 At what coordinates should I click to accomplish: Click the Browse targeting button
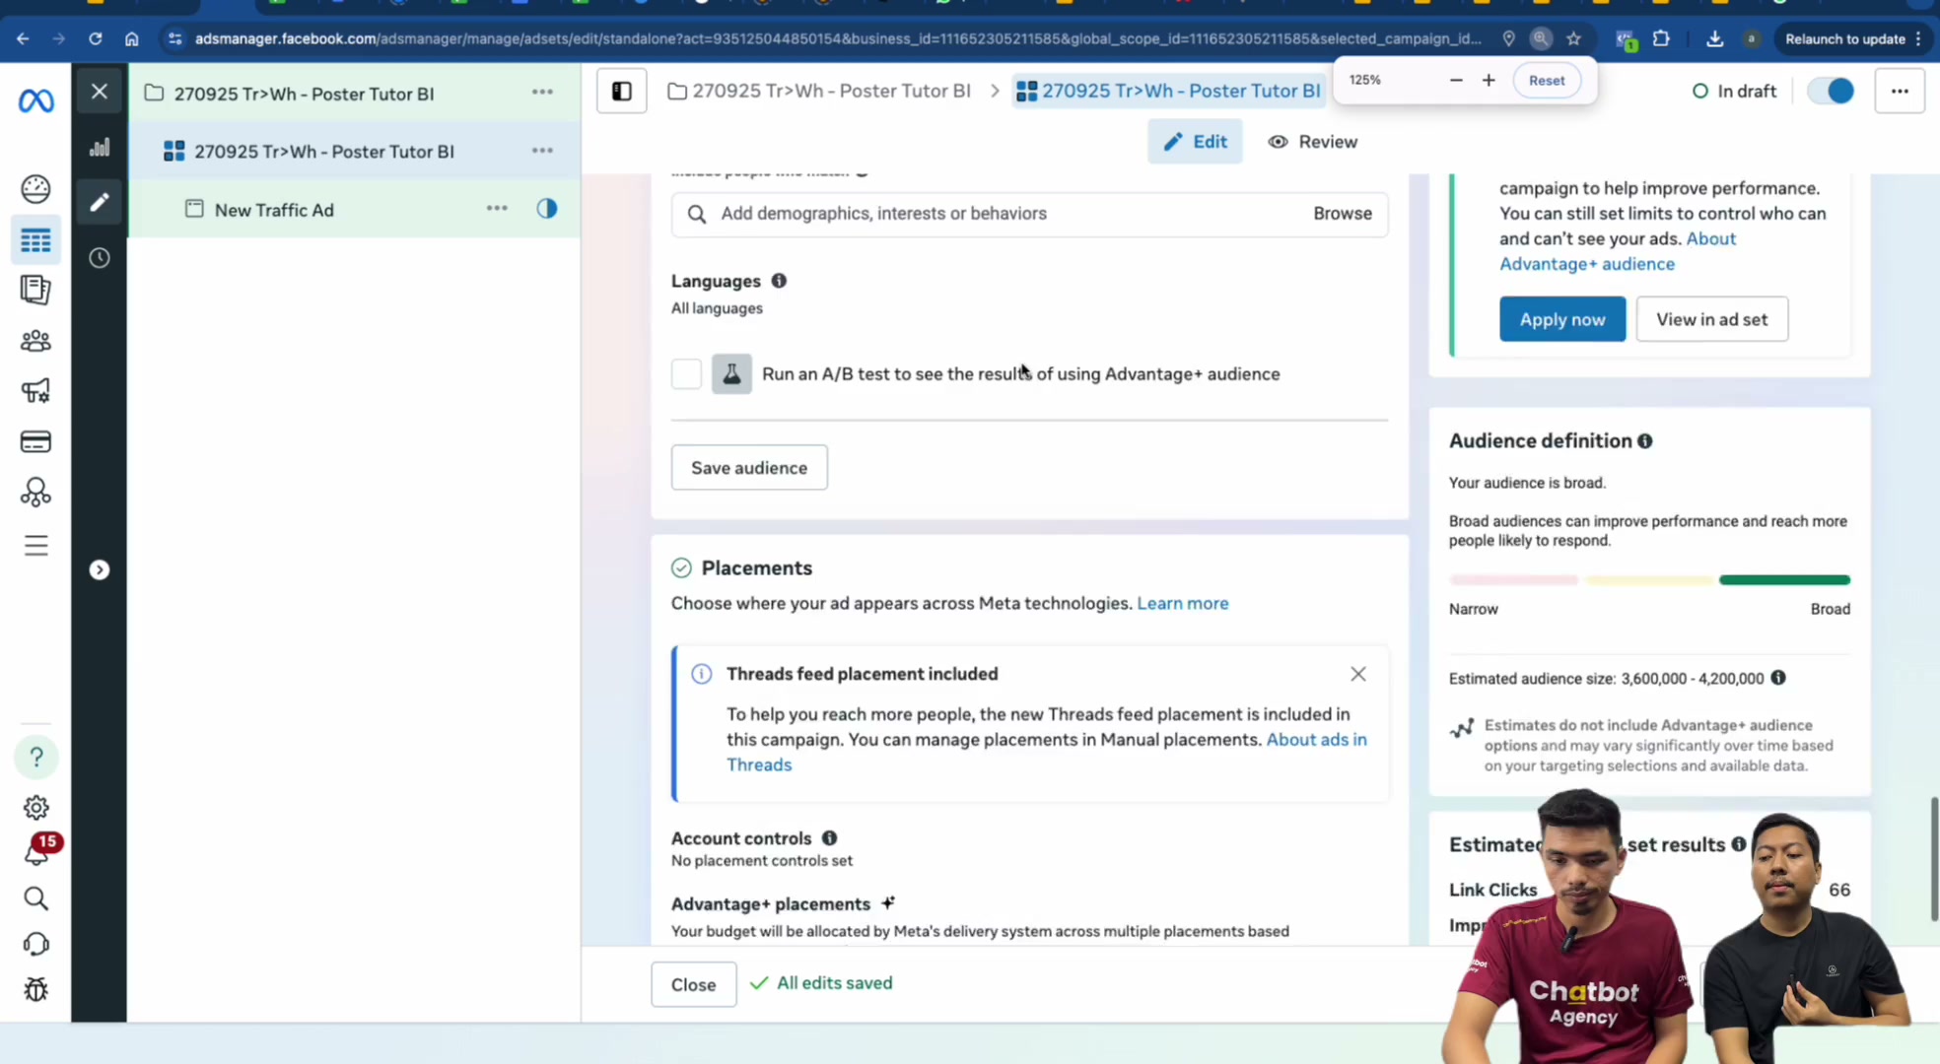tap(1342, 214)
